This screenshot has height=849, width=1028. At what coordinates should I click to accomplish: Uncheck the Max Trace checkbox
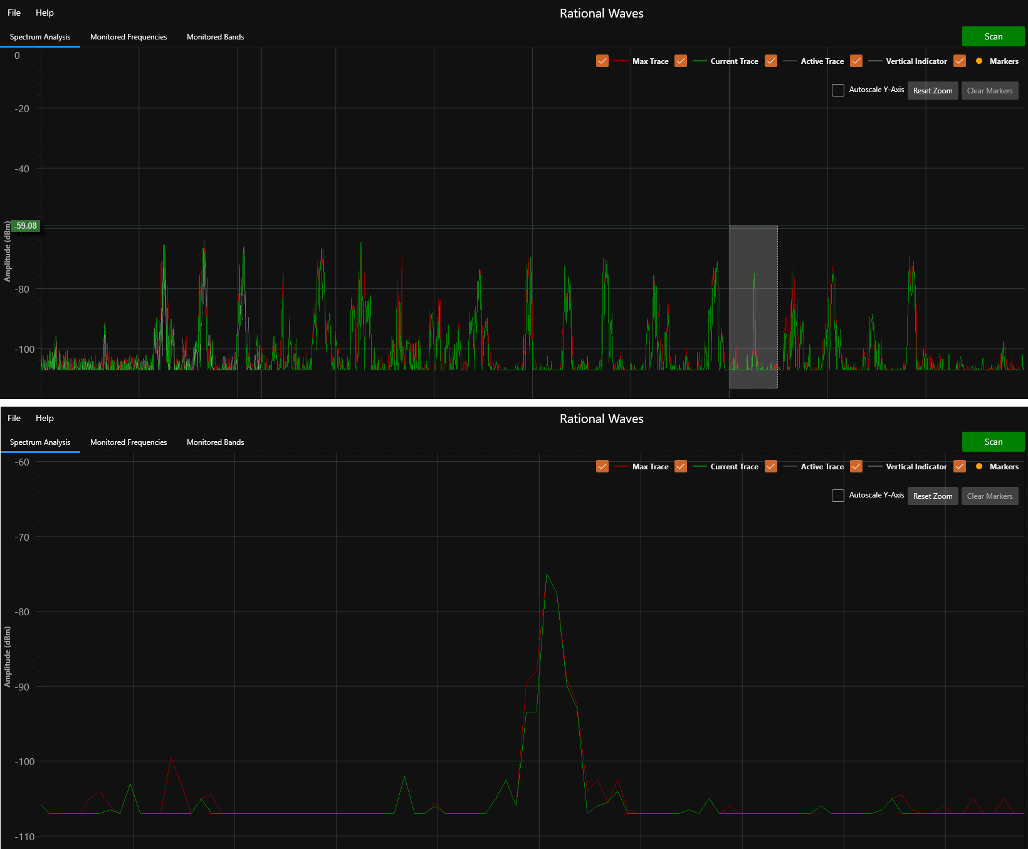pos(602,61)
